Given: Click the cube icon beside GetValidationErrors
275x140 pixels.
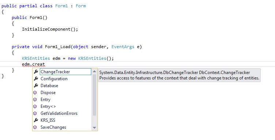Looking at the screenshot, I should pyautogui.click(x=35, y=113).
